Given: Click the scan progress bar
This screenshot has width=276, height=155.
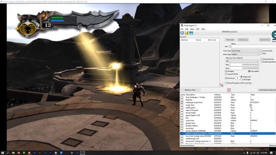Looking at the screenshot, I should click(232, 34).
